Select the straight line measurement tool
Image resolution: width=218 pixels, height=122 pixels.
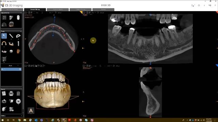pos(11,36)
